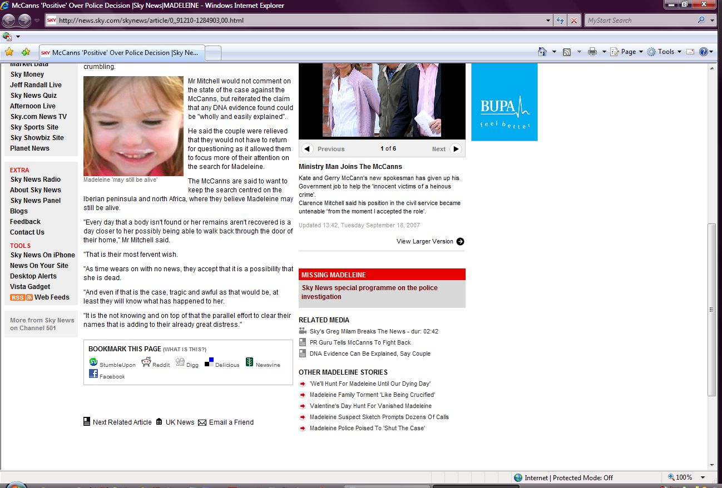Select the McCanns 'Positive' article tab

click(x=121, y=53)
